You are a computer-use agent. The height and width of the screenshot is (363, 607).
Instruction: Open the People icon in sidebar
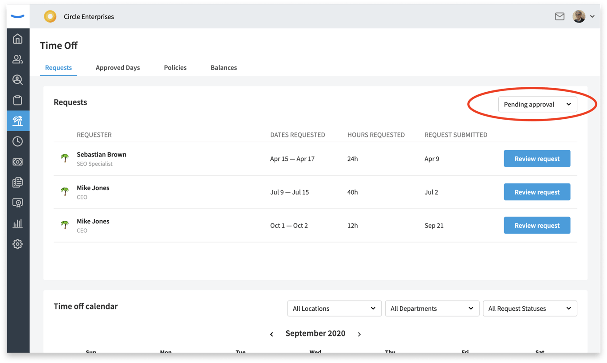(18, 59)
